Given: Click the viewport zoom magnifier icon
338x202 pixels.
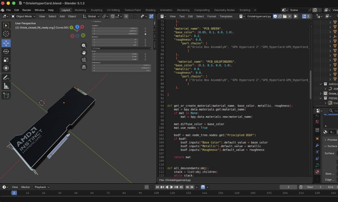Looking at the screenshot, I should point(84,45).
